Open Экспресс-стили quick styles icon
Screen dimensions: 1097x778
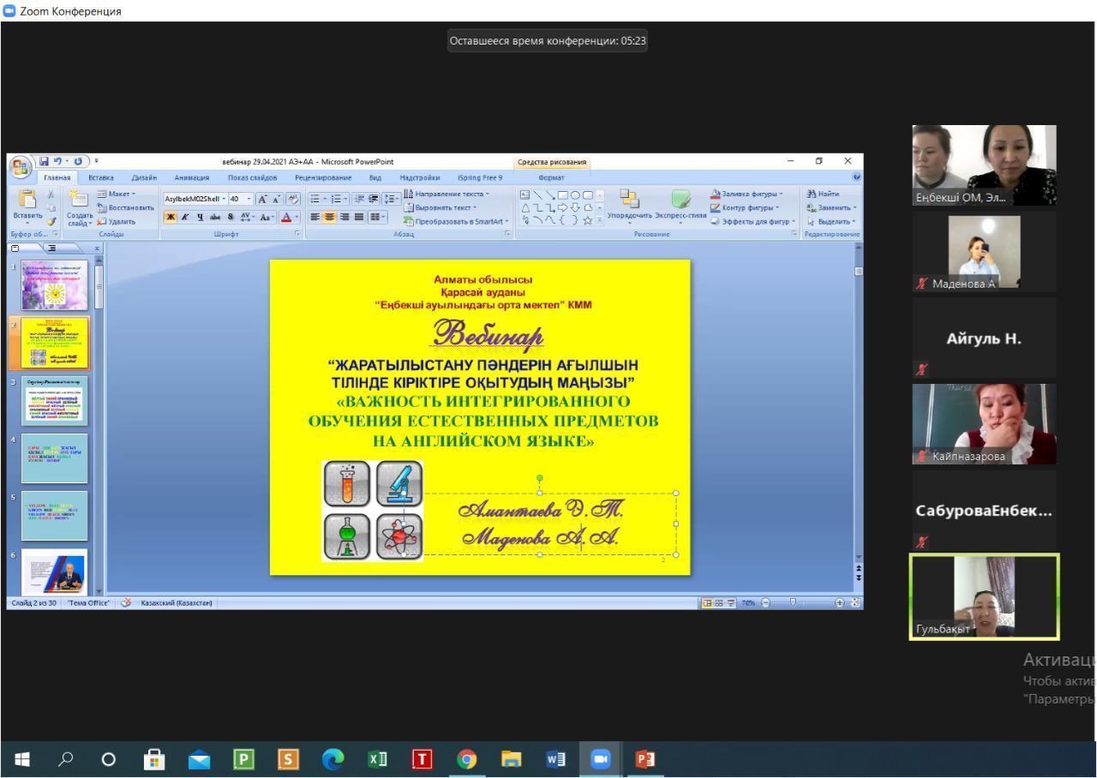(680, 204)
